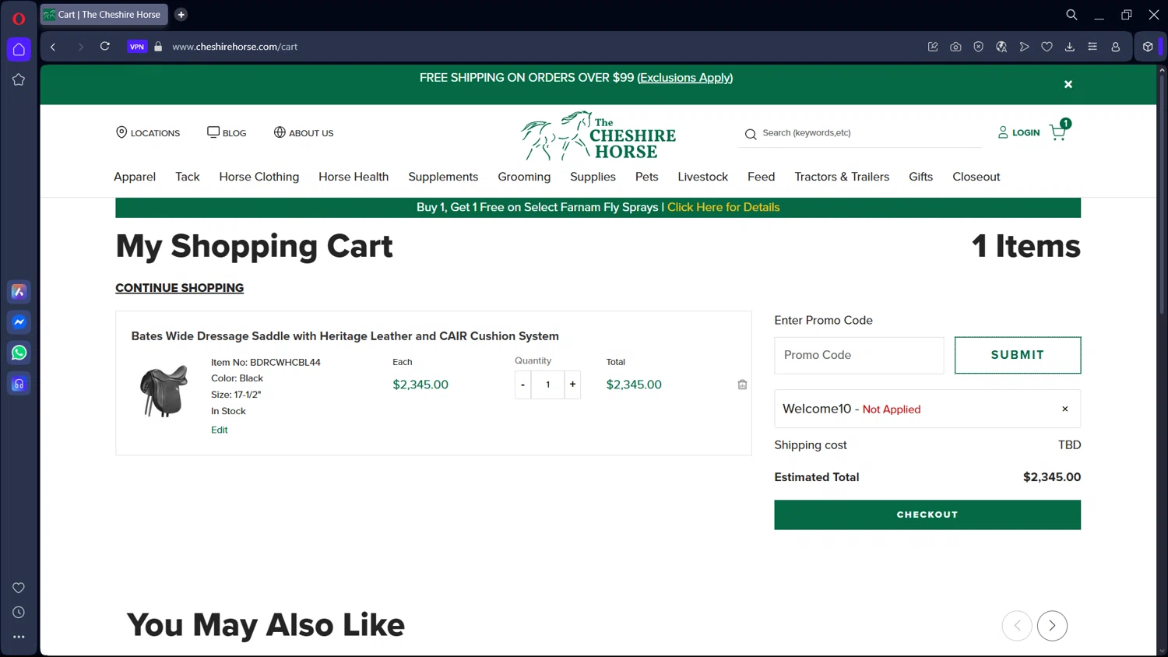Edit the saddle cart item
This screenshot has height=657, width=1168.
[x=220, y=430]
